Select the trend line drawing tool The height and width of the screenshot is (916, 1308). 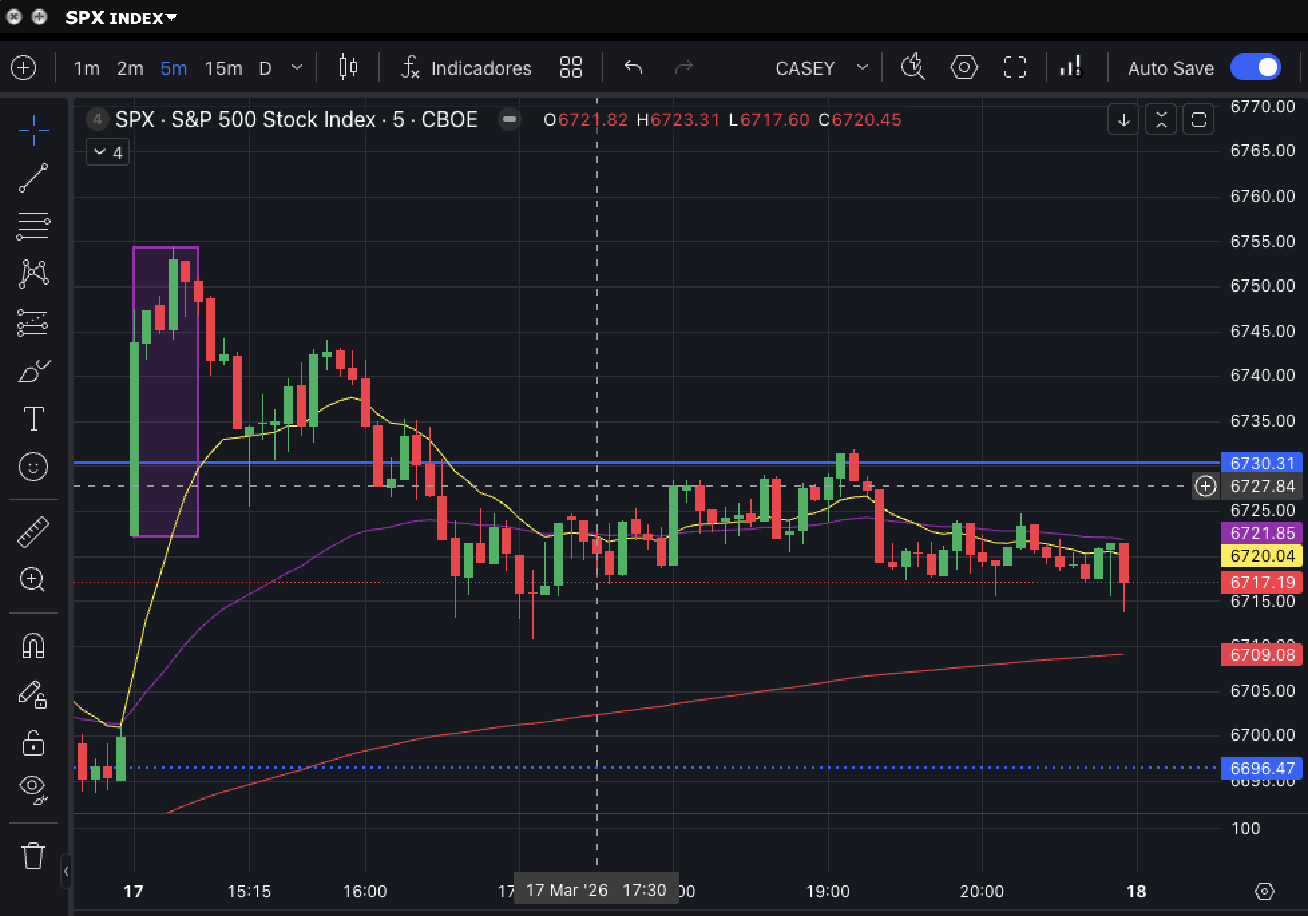point(33,175)
